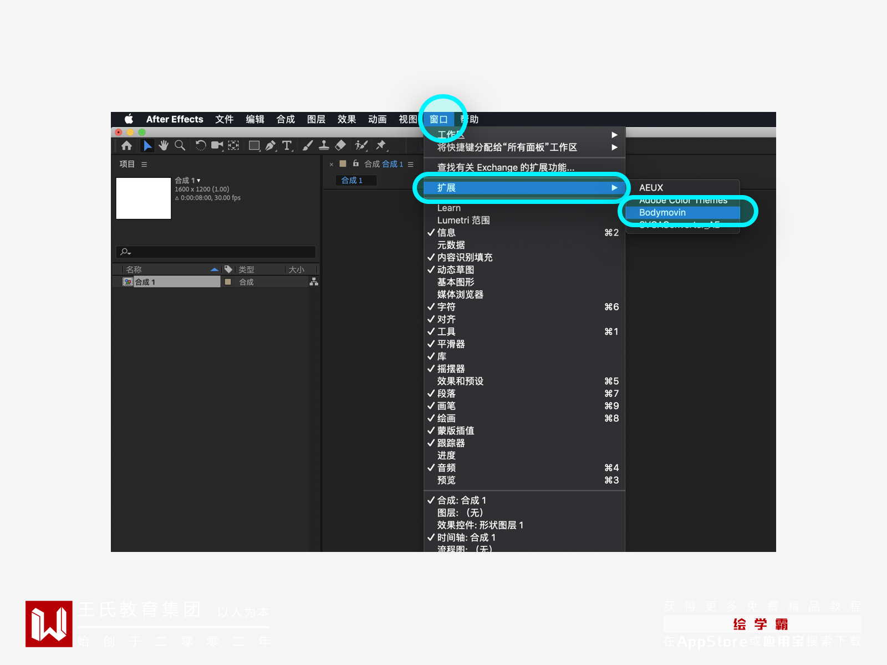Viewport: 887px width, 665px height.
Task: Click the flowchart icon in project panel
Action: (314, 282)
